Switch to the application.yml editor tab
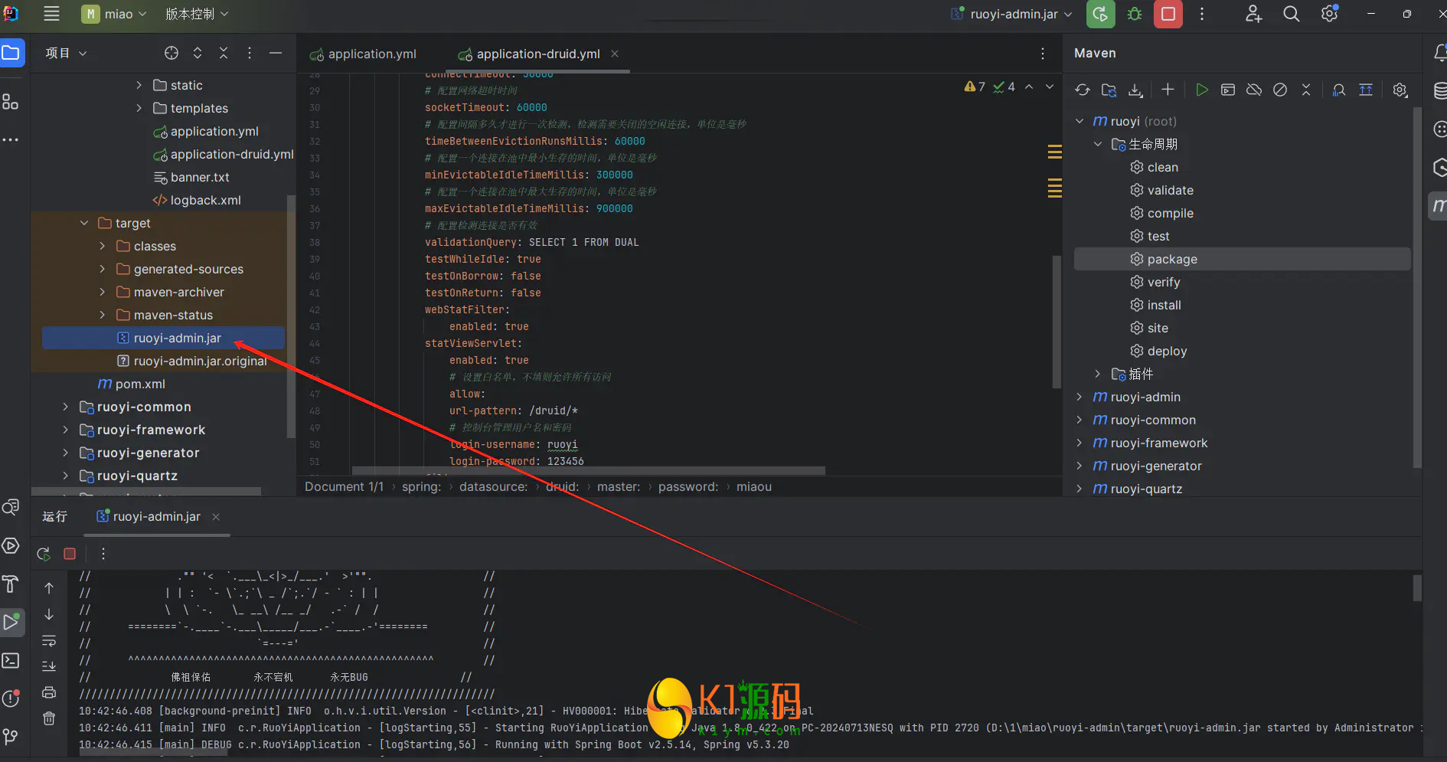This screenshot has width=1447, height=762. [371, 54]
